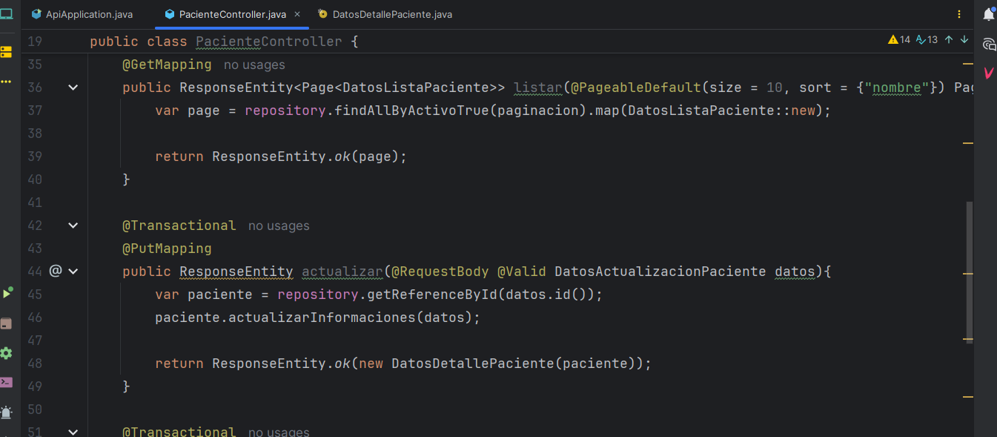Click the @ gutter icon on line 44
The height and width of the screenshot is (437, 997).
pyautogui.click(x=55, y=272)
